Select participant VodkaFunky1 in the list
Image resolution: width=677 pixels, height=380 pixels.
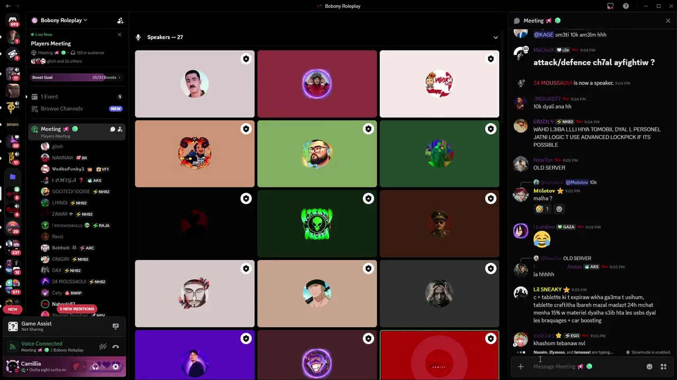point(82,169)
